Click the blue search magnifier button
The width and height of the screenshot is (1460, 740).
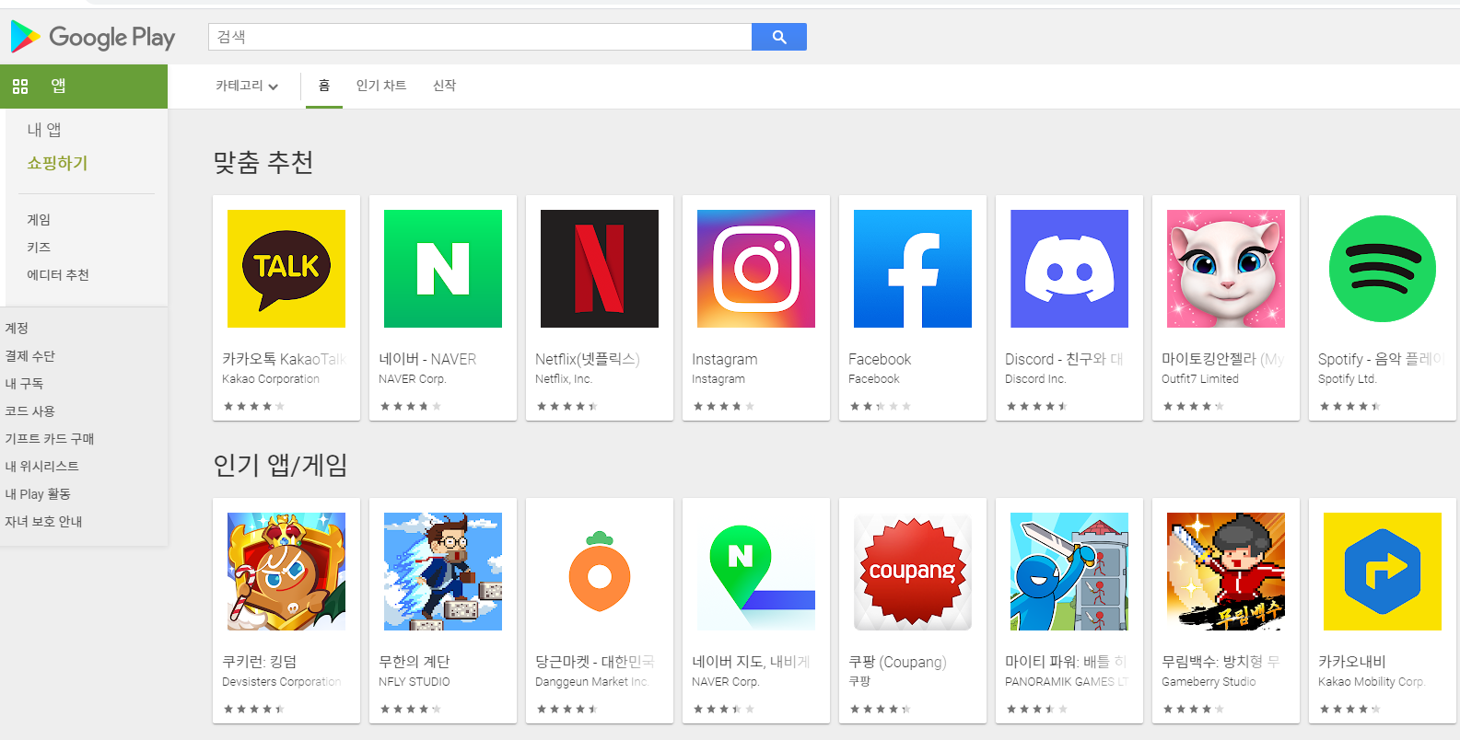(x=779, y=37)
